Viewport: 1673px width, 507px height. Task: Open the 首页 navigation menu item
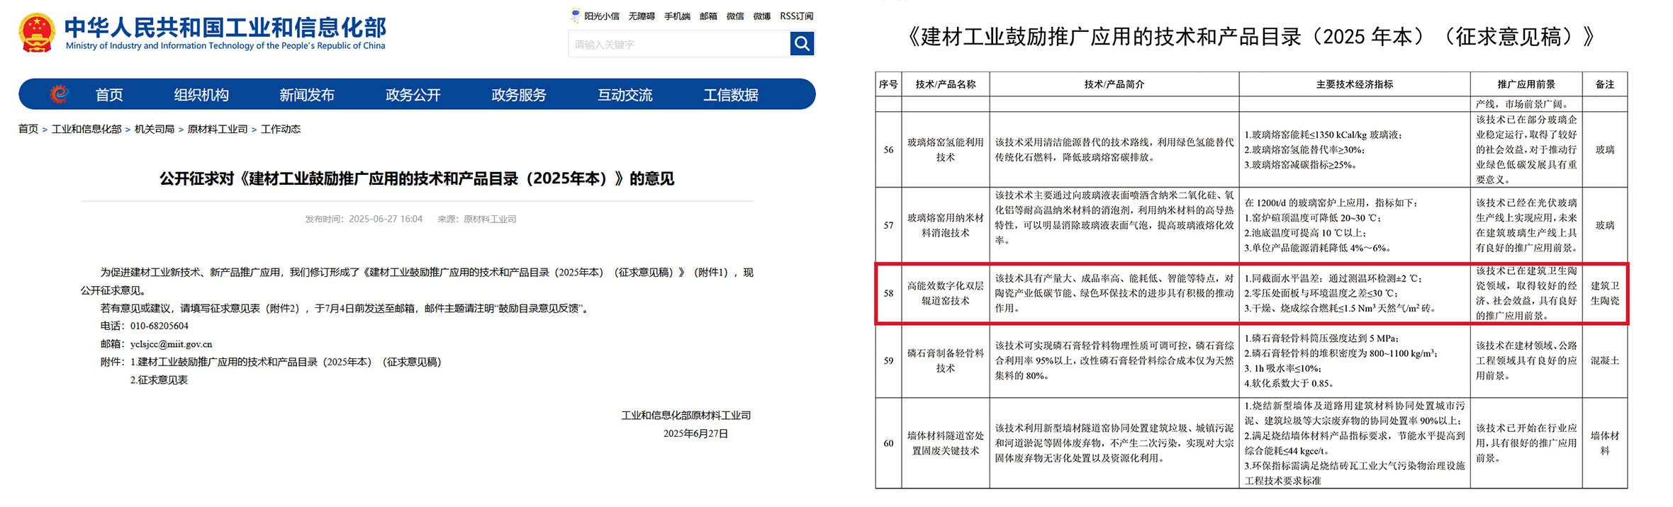[109, 95]
